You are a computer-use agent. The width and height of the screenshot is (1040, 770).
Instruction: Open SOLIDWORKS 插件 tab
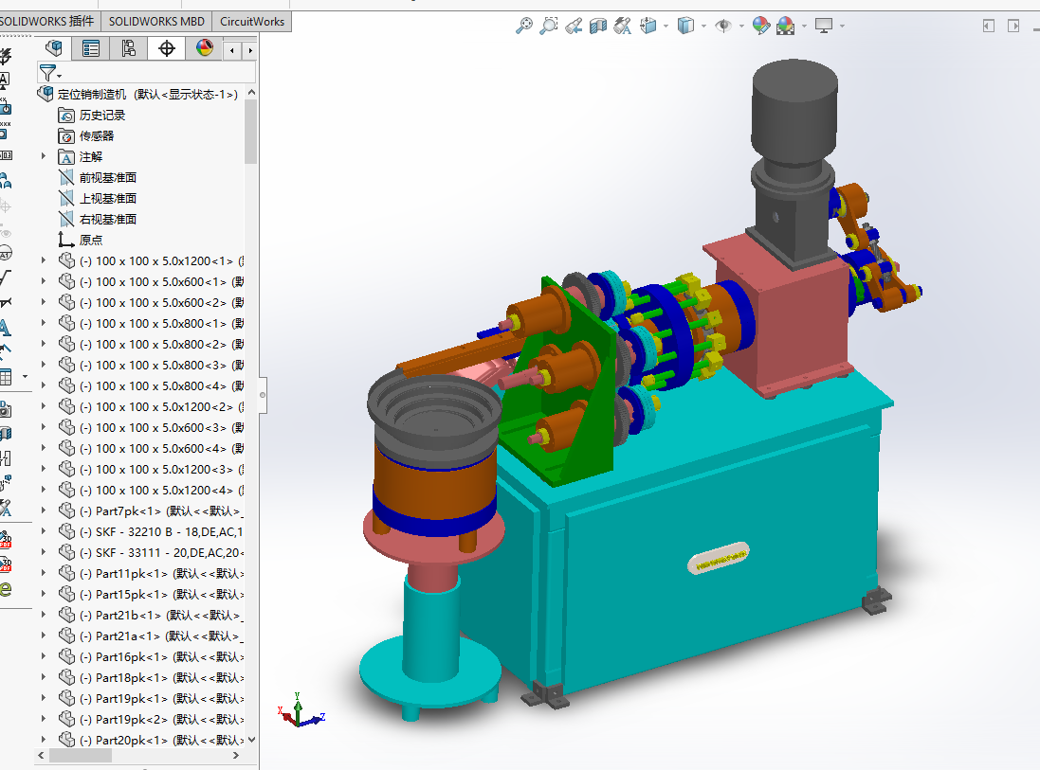[x=47, y=21]
